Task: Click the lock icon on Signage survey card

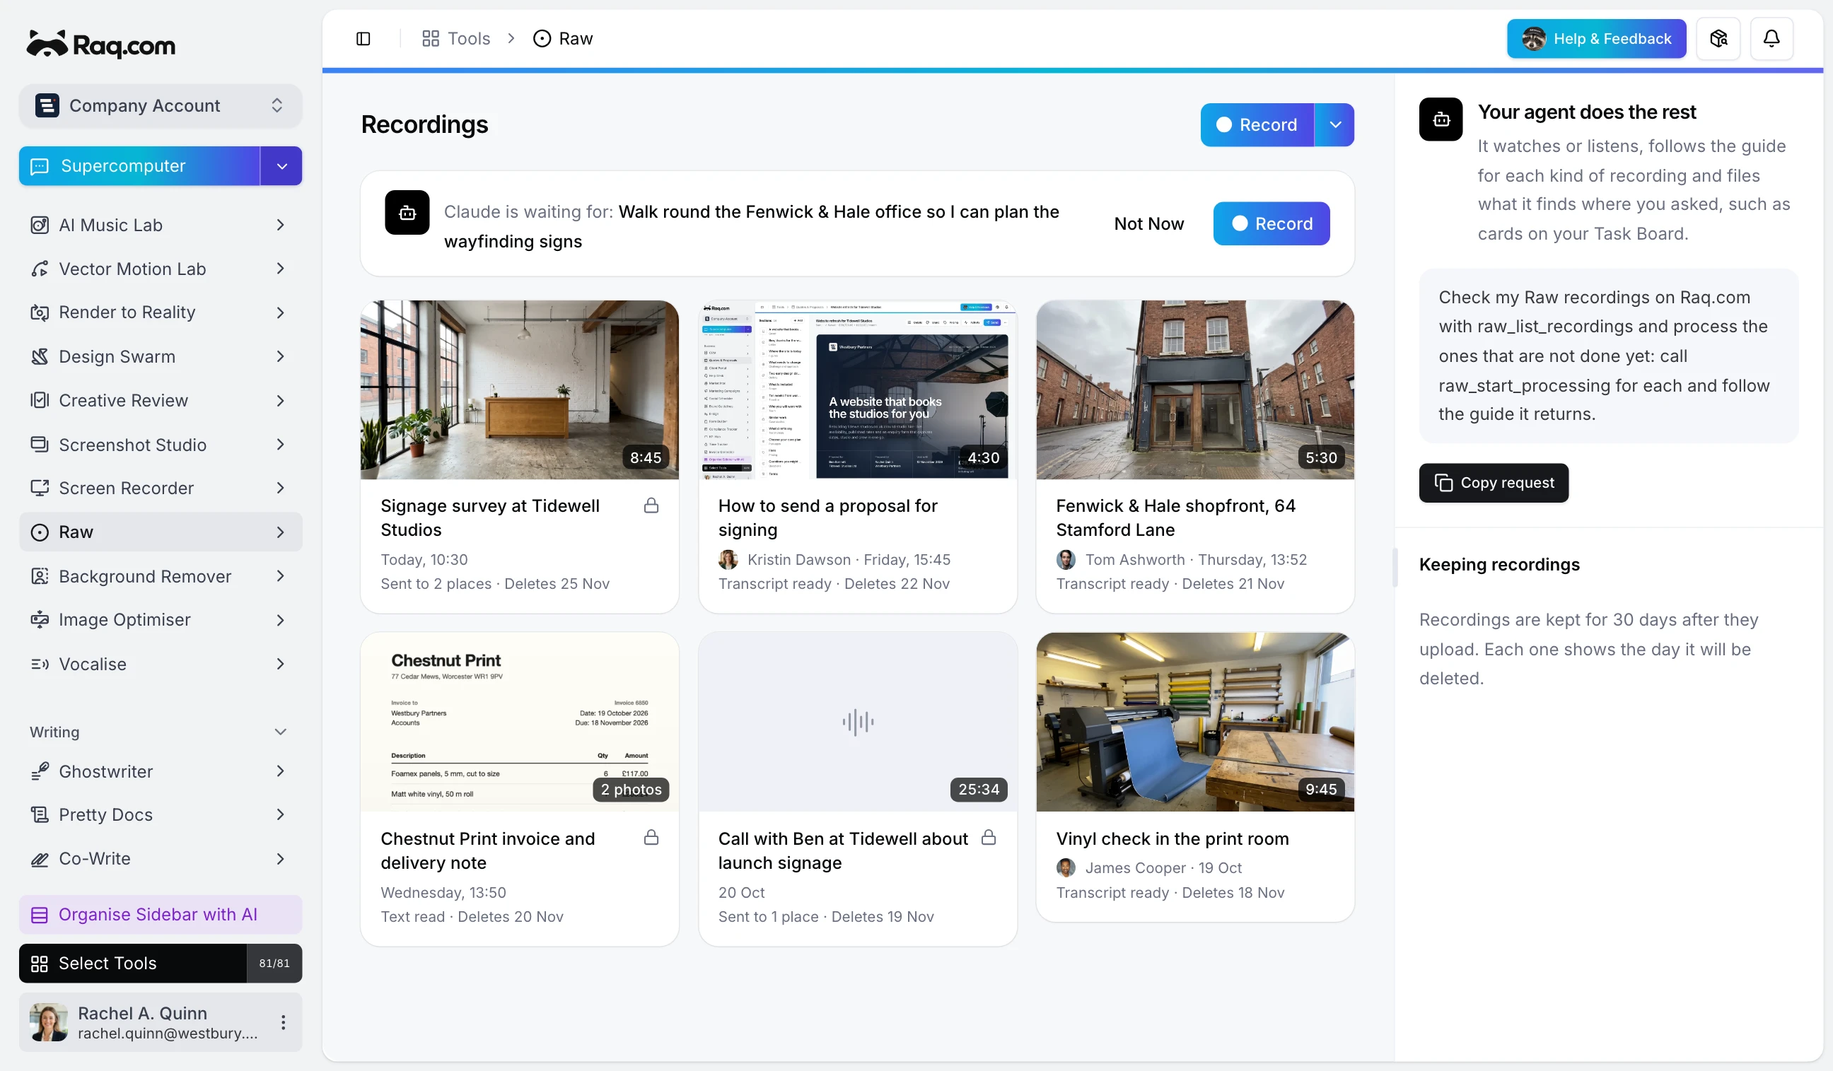Action: pyautogui.click(x=651, y=505)
